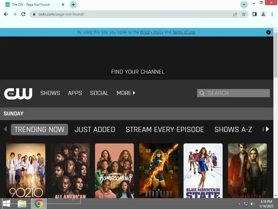278x209 pixels.
Task: Open the APPS menu
Action: point(75,93)
